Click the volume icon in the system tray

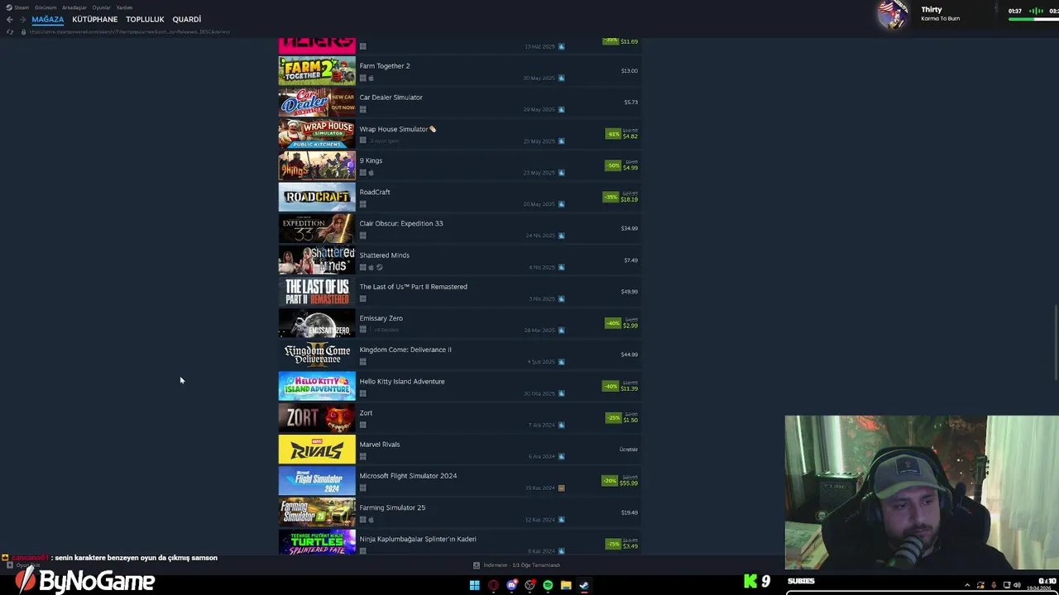[1019, 585]
